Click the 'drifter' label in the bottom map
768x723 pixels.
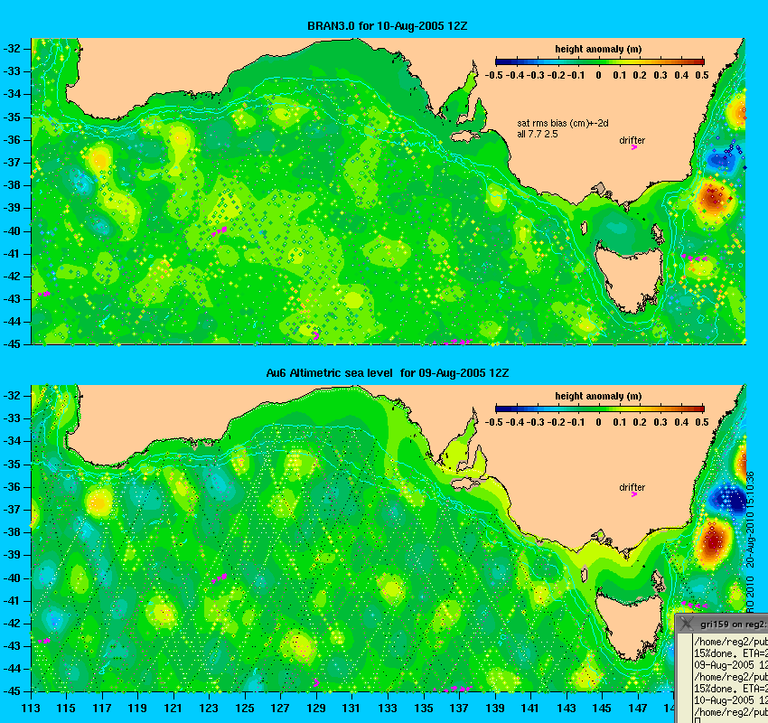[x=632, y=487]
